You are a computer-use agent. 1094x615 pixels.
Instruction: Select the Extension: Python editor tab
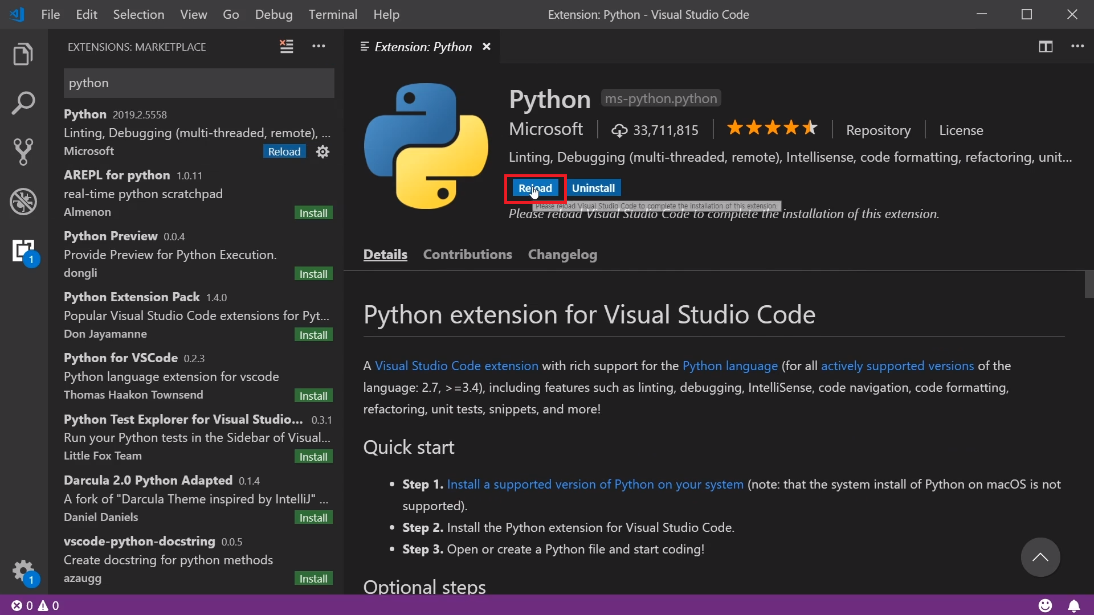click(422, 47)
